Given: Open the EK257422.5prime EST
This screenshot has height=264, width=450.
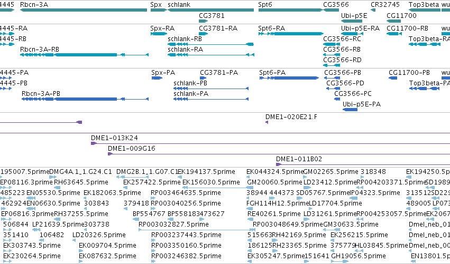Looking at the screenshot, I should click(125, 188).
